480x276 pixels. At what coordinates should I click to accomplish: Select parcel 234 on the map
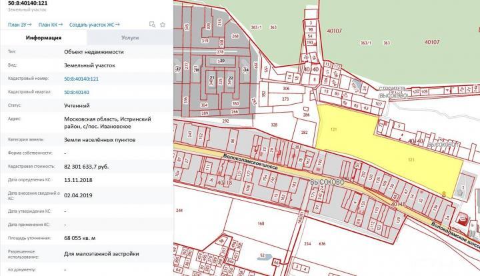307,244
